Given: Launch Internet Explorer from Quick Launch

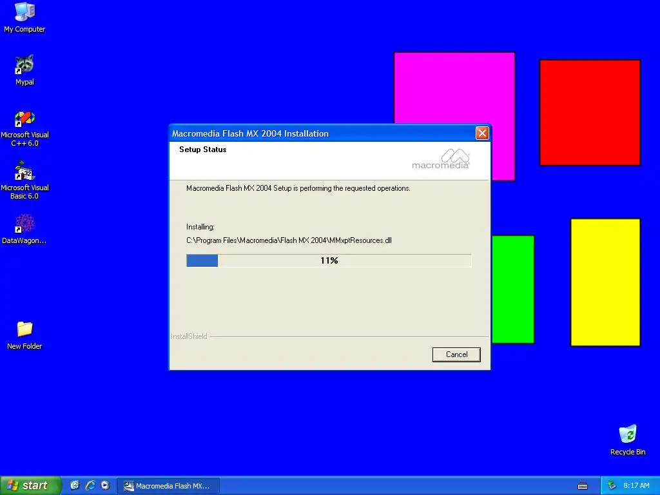Looking at the screenshot, I should [90, 485].
